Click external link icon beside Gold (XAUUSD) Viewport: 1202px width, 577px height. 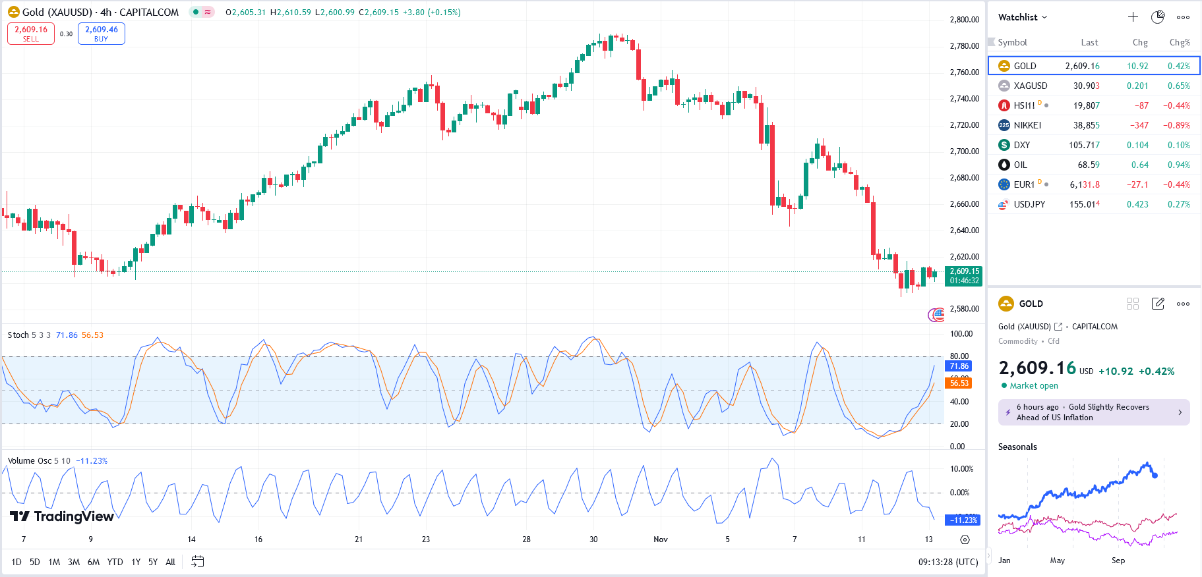[1058, 327]
